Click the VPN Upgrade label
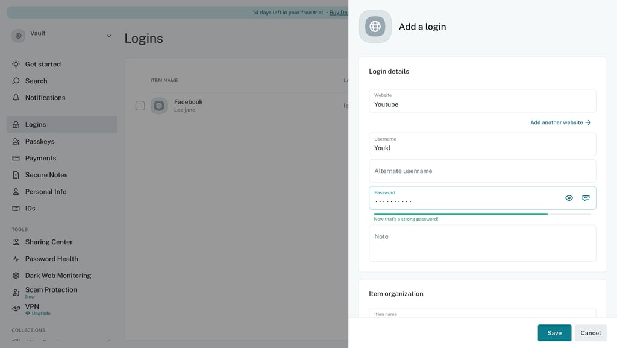617x348 pixels. click(38, 314)
